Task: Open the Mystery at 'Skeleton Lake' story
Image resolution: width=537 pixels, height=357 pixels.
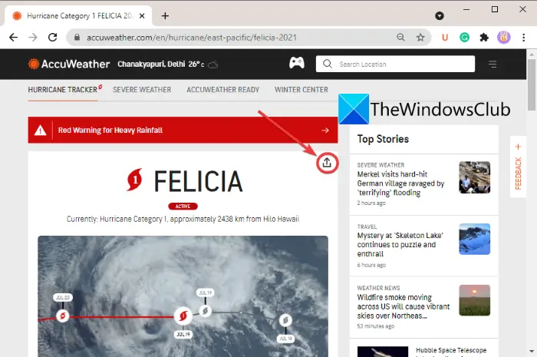Action: point(400,245)
